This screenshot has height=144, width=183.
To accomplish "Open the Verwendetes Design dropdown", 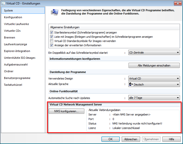I will coord(154,78).
